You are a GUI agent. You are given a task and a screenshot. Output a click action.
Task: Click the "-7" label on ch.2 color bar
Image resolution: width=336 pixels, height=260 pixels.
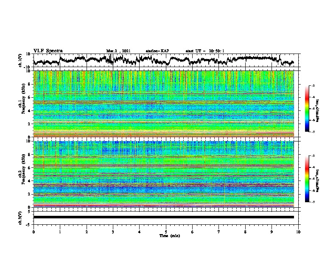313,202
